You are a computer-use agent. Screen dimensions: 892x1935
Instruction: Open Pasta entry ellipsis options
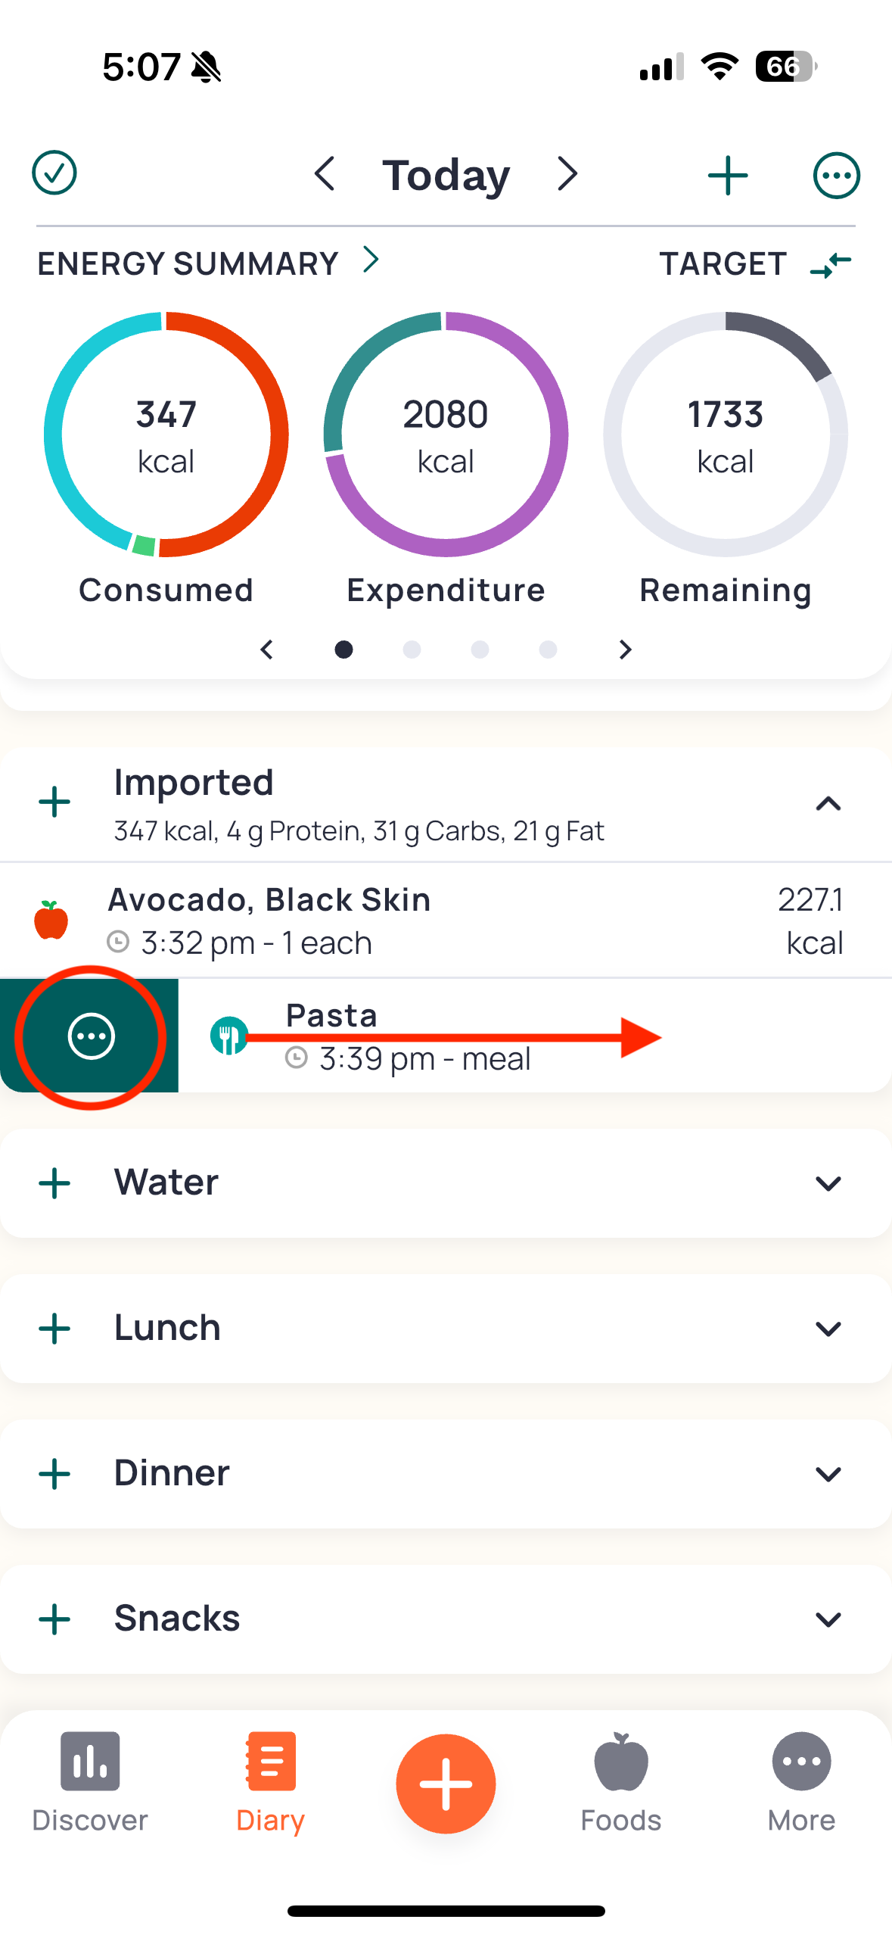point(92,1036)
